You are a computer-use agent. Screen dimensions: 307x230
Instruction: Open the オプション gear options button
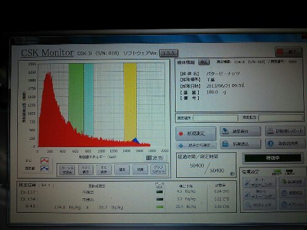tap(292, 204)
